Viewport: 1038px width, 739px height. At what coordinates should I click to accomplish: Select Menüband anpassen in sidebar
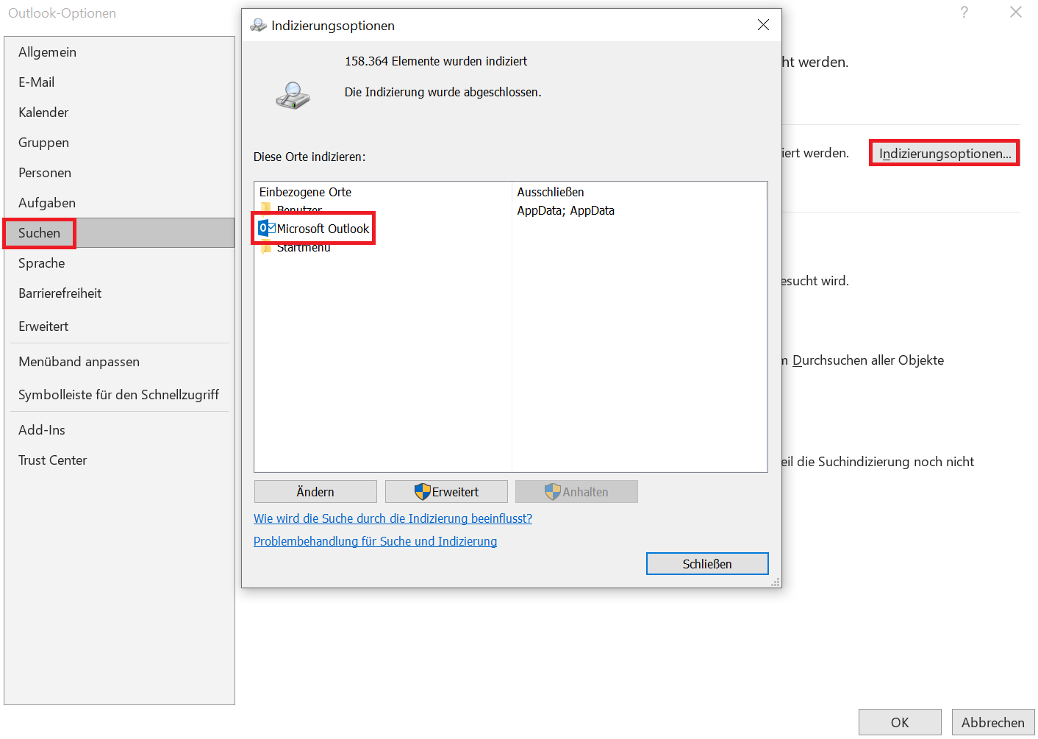tap(119, 362)
